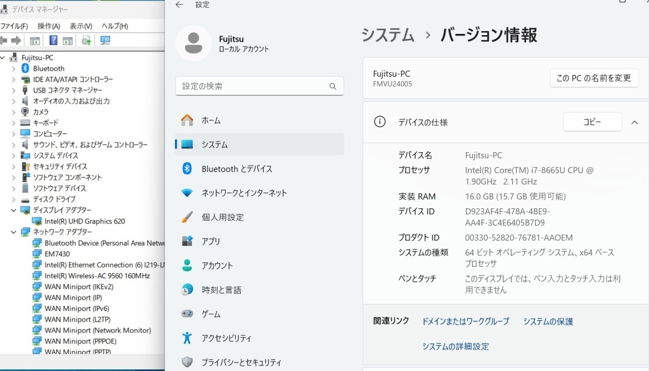The image size is (649, 371).
Task: Open the 操作(A) menu
Action: (x=49, y=26)
